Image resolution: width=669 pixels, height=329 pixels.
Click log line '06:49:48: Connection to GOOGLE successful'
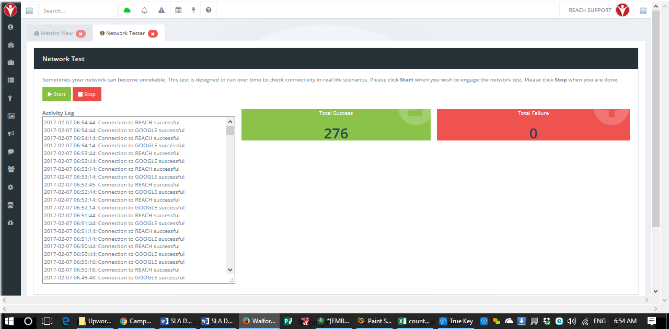tap(114, 278)
